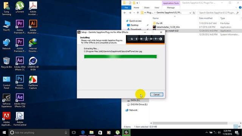Cancel the Sapphire plug-in installation
Viewport: 242px width, 136px height.
157,94
